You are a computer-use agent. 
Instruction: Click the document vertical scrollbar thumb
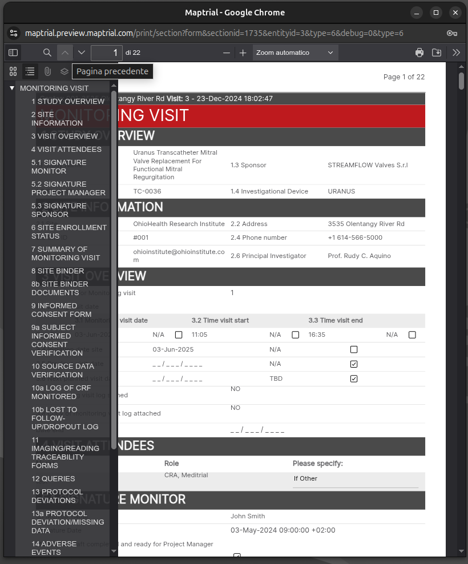click(462, 81)
